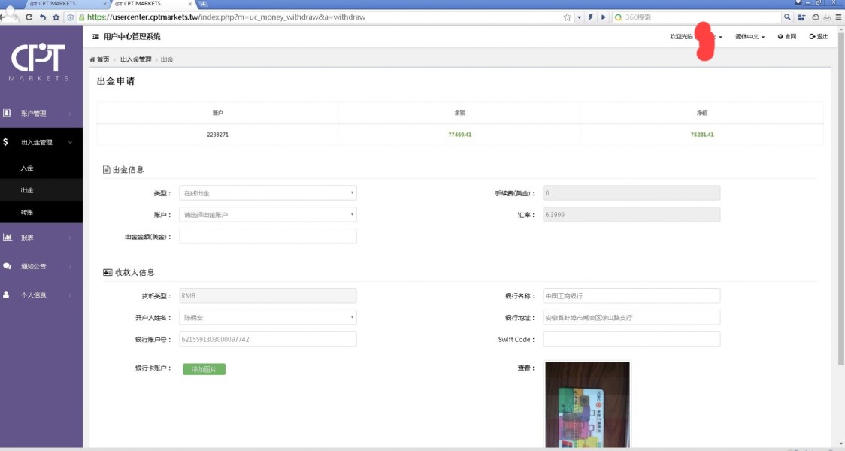Click the forward play arrow icon in toolbar
Image resolution: width=845 pixels, height=451 pixels.
[x=604, y=17]
